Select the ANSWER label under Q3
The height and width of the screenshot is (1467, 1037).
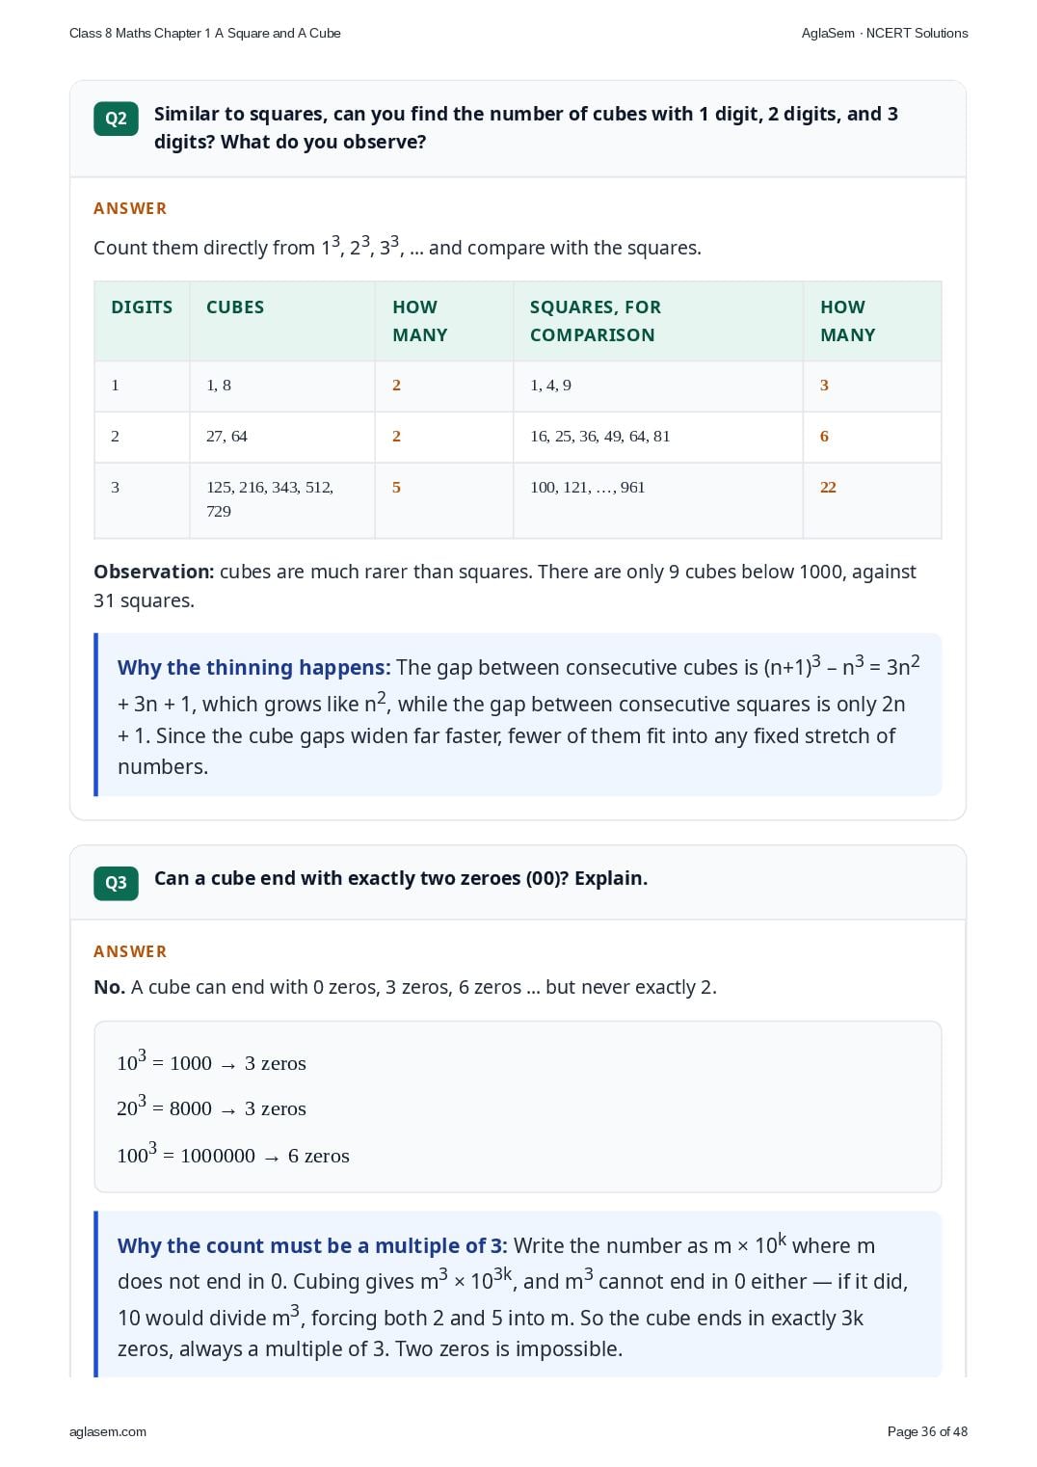coord(130,951)
